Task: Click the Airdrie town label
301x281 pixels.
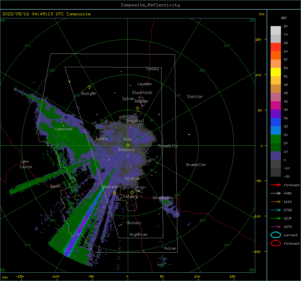Action: (x=132, y=178)
